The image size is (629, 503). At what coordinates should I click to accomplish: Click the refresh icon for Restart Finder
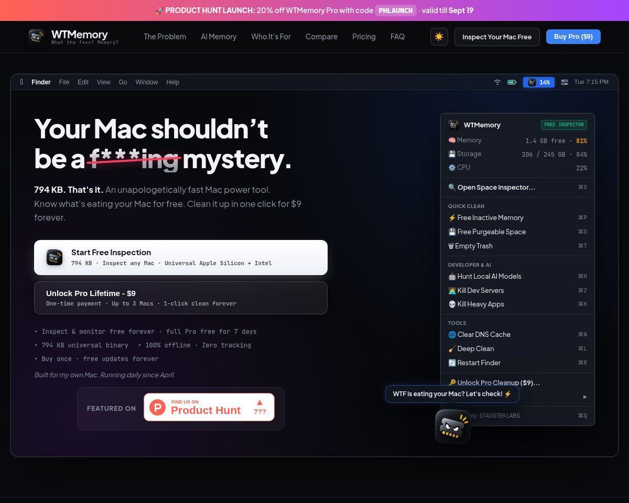[452, 363]
